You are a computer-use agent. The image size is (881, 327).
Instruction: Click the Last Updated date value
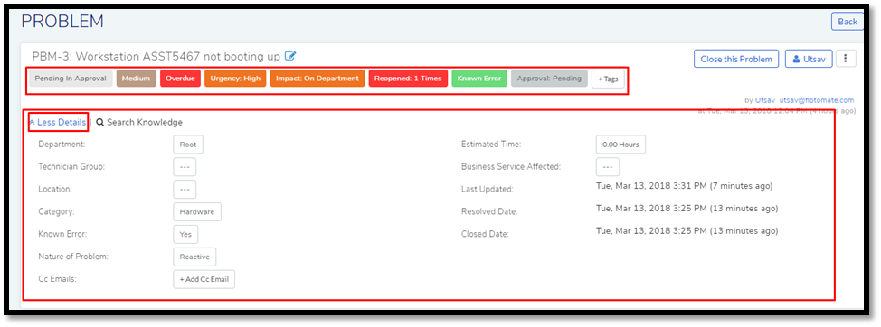(x=685, y=186)
